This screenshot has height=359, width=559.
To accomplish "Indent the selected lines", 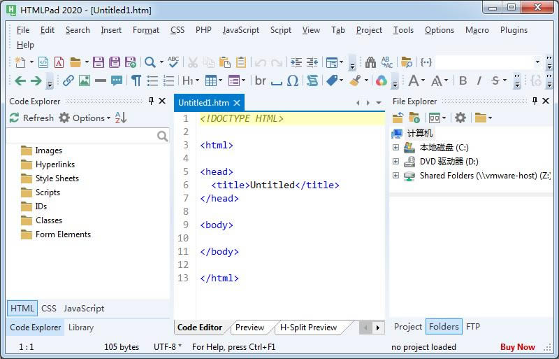I will coord(296,62).
